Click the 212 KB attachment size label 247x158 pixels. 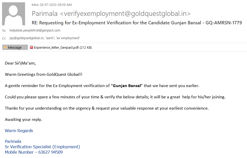coord(86,47)
